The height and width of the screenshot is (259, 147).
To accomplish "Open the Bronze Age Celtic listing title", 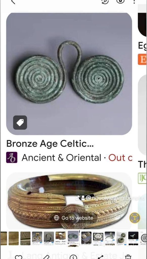I will click(x=50, y=144).
